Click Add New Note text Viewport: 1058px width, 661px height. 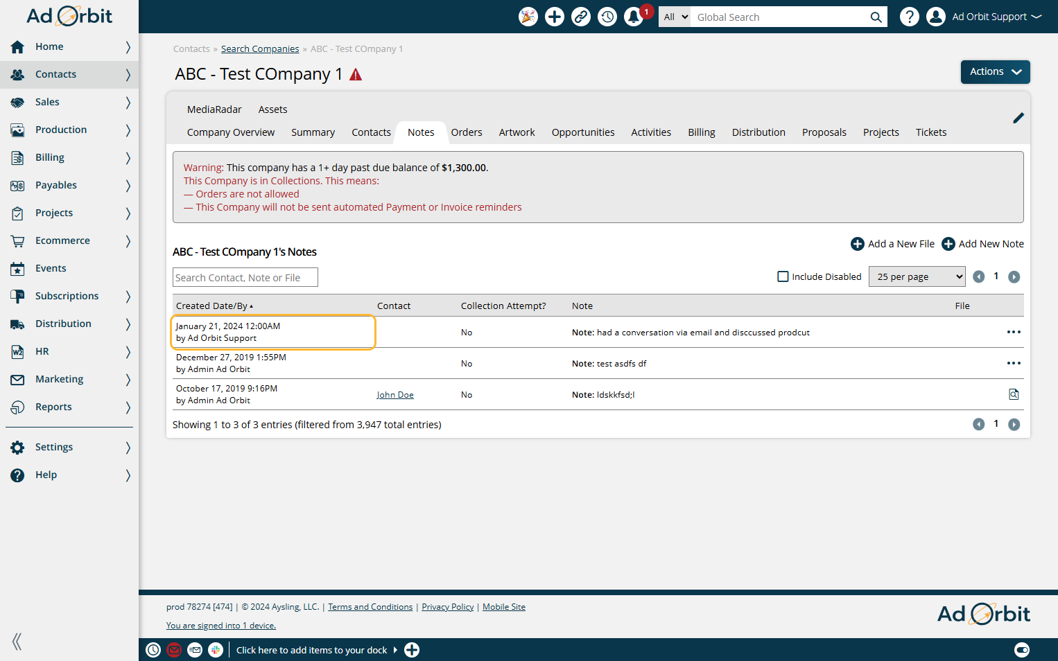click(x=991, y=244)
